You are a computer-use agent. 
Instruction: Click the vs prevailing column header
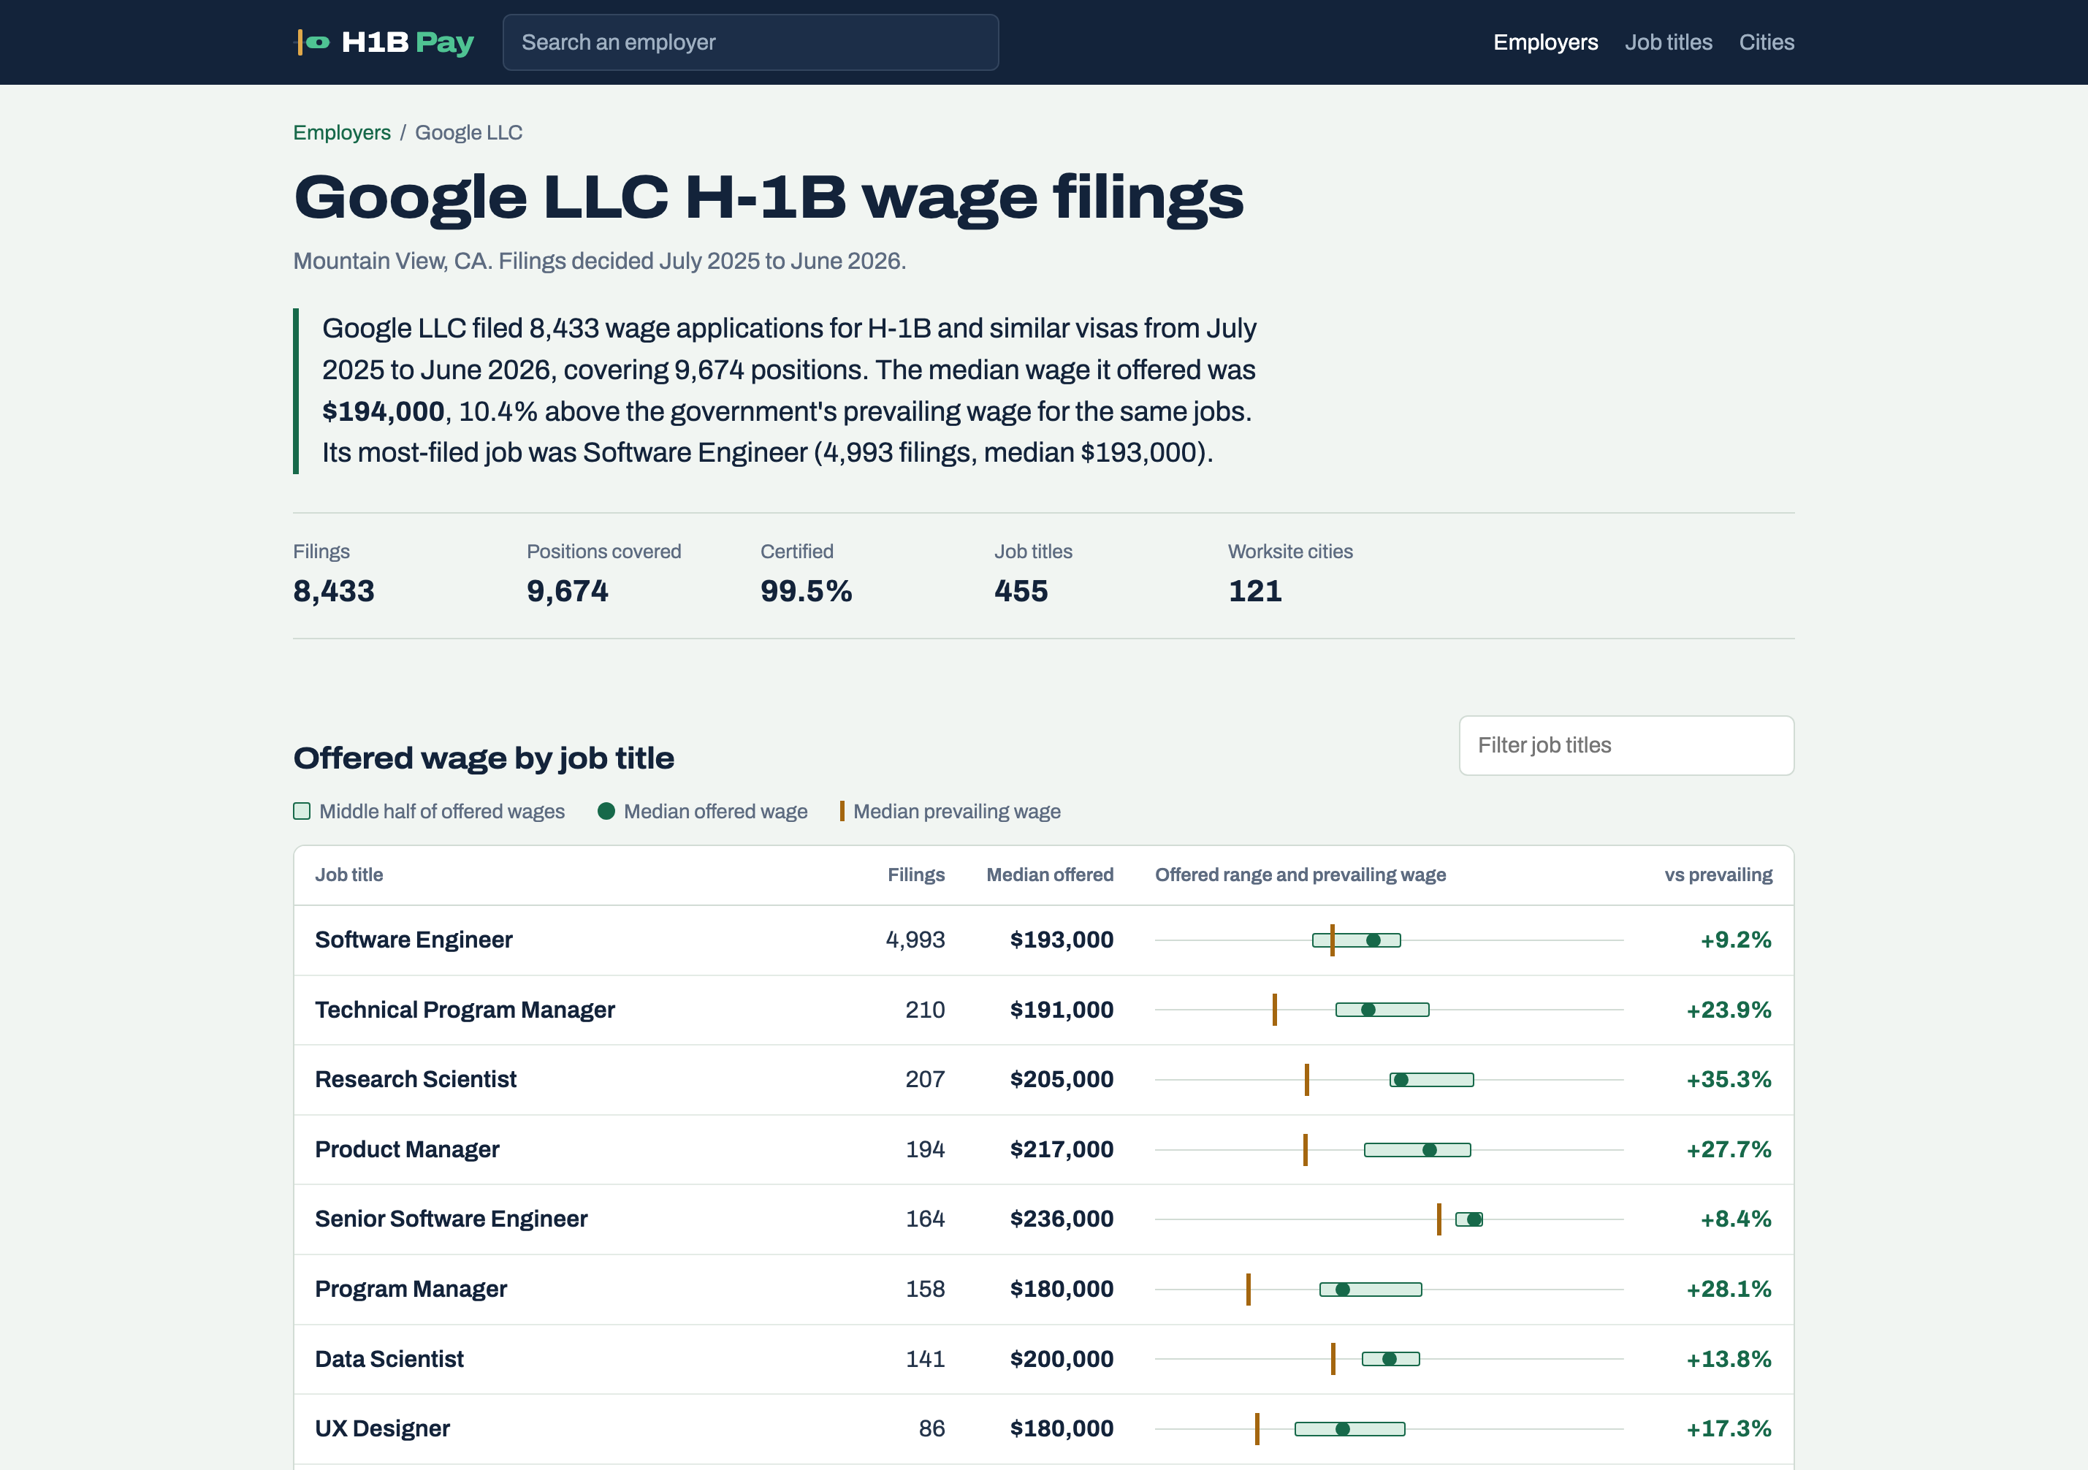coord(1718,875)
